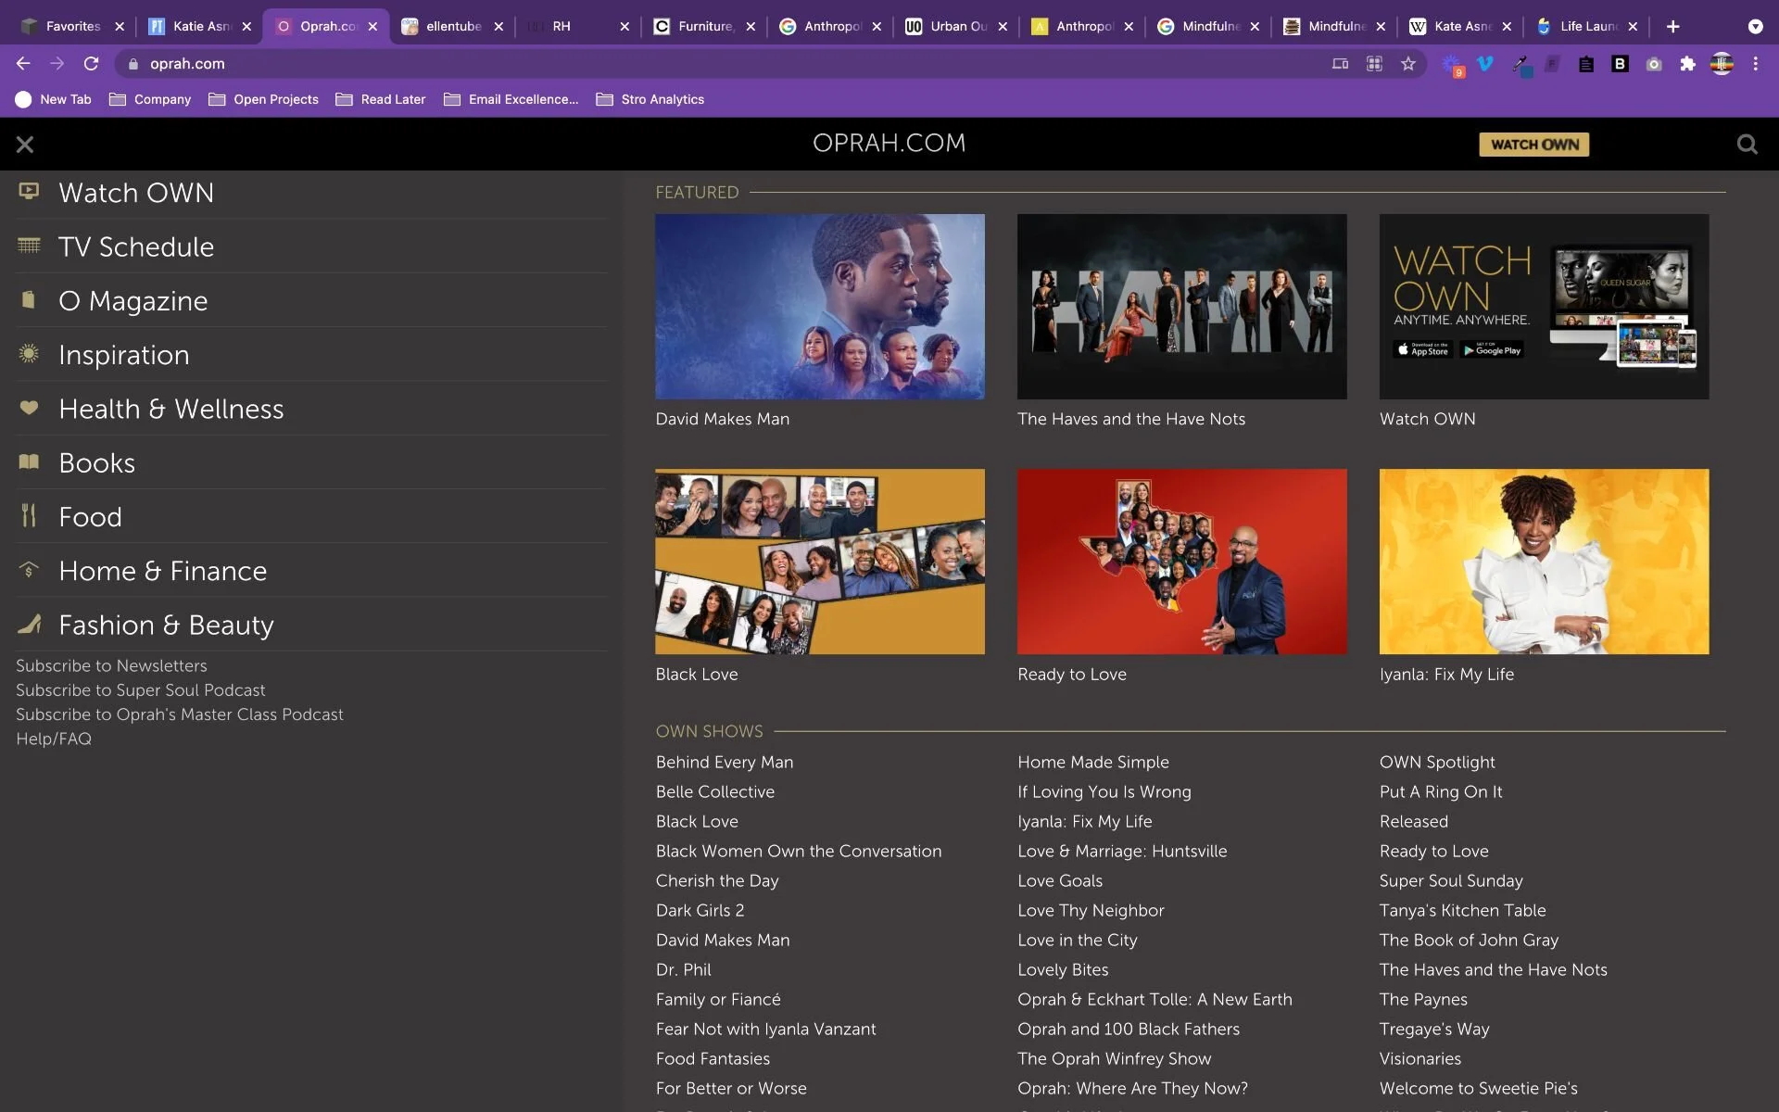Open the Chrome extensions puzzle icon
This screenshot has height=1112, width=1779.
coord(1687,64)
